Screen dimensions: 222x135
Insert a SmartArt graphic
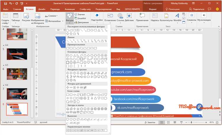point(80,18)
